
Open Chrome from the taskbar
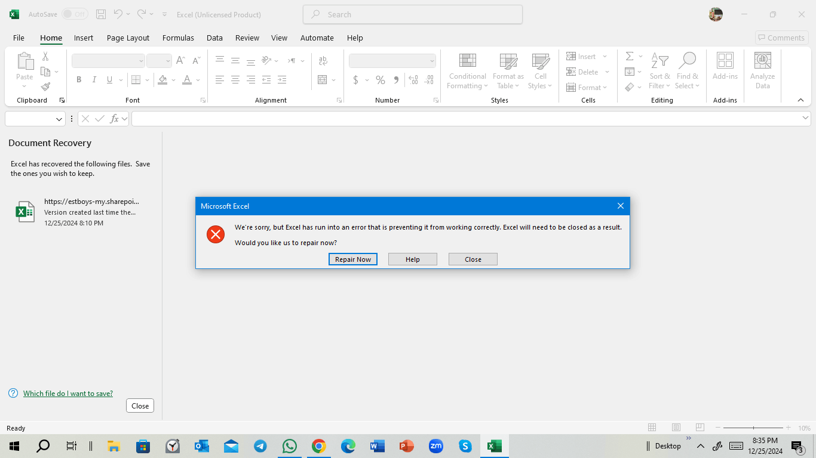[318, 446]
